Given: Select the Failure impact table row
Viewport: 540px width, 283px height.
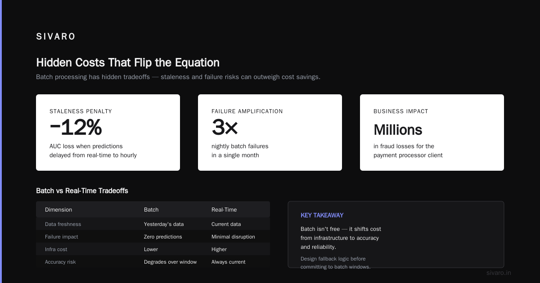Looking at the screenshot, I should (153, 237).
